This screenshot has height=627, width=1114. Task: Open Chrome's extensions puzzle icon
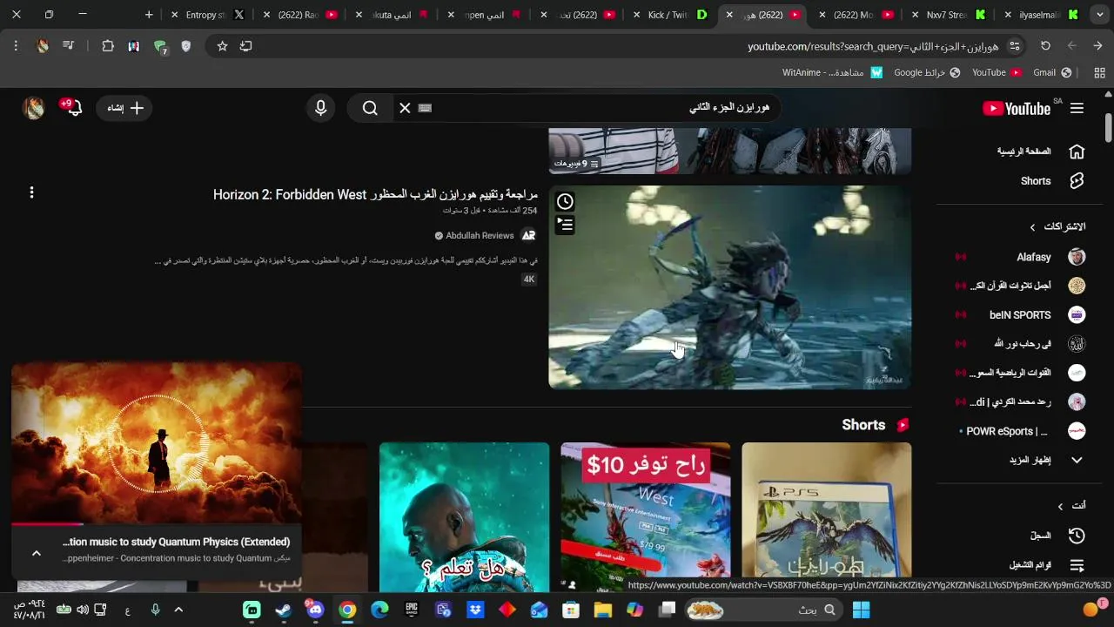coord(108,46)
